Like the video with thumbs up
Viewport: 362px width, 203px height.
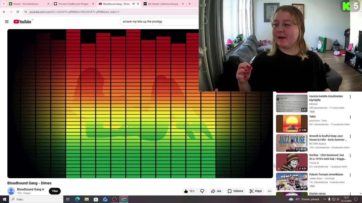(189, 191)
